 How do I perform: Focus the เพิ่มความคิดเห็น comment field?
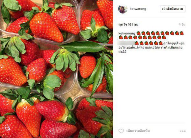[138, 131]
